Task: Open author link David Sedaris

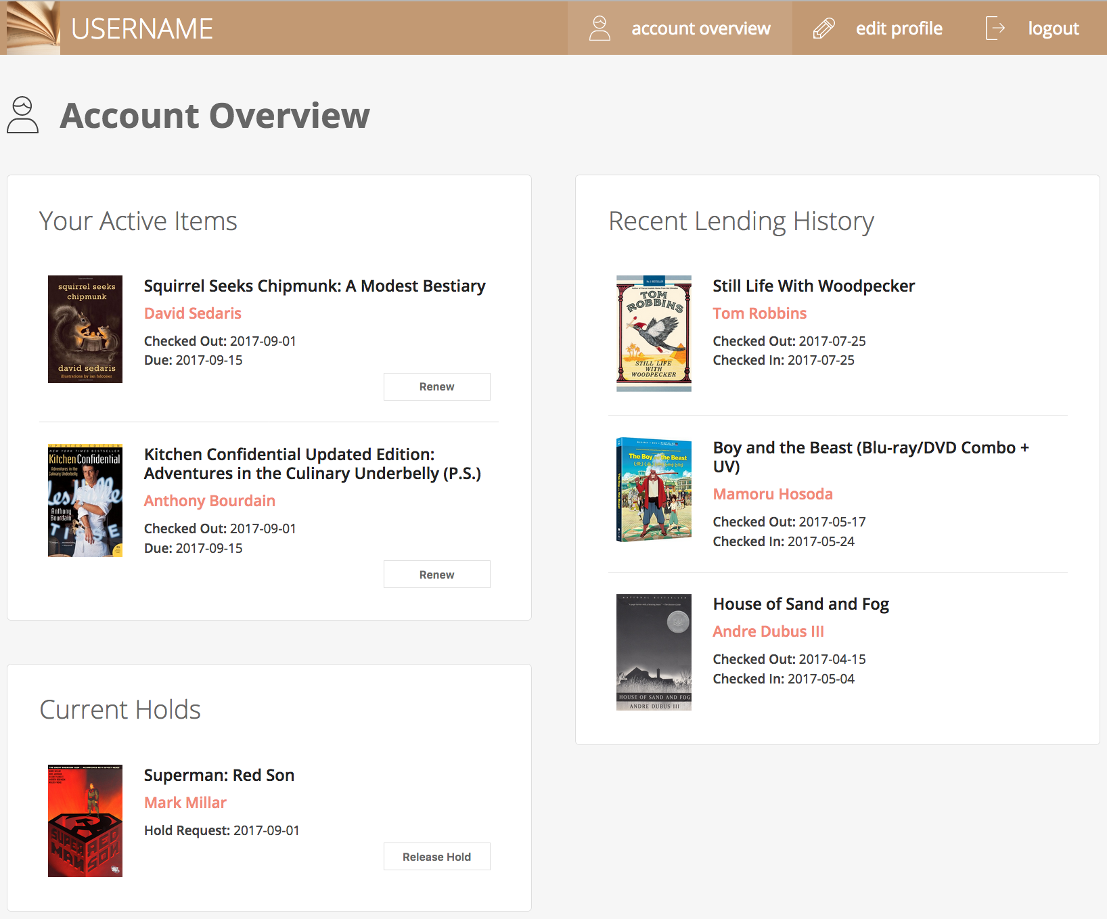Action: 193,313
